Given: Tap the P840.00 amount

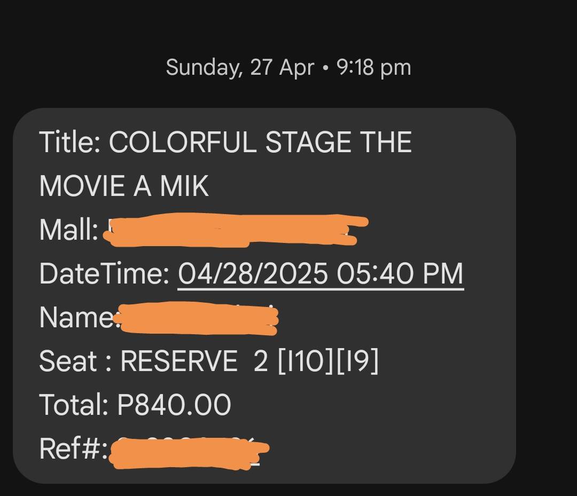Looking at the screenshot, I should coord(174,405).
